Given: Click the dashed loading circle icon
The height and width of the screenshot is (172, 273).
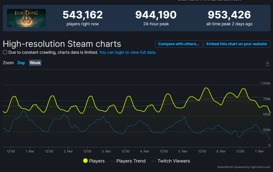Looking at the screenshot, I should coord(5,52).
